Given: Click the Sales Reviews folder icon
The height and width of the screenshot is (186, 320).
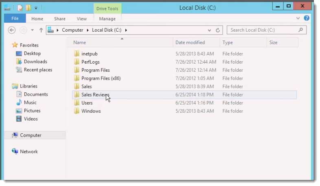Looking at the screenshot, I should tap(77, 95).
